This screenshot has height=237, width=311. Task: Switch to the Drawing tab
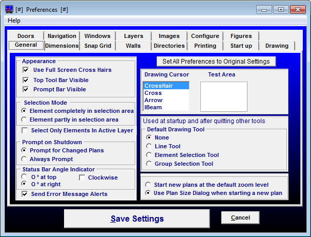click(277, 46)
